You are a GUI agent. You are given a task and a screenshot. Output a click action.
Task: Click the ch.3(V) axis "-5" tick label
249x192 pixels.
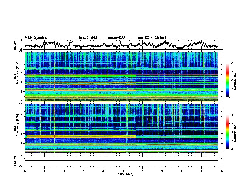tap(21, 166)
